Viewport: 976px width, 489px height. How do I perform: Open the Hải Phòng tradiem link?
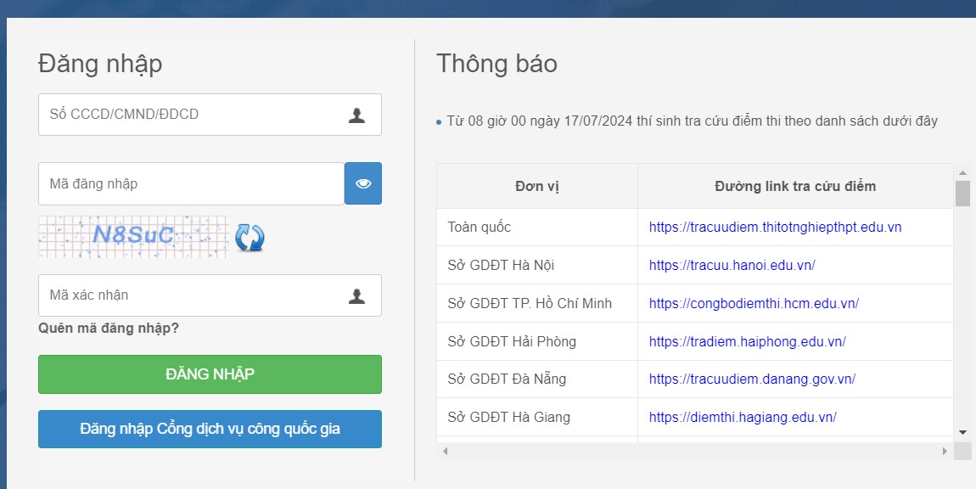[x=747, y=341]
